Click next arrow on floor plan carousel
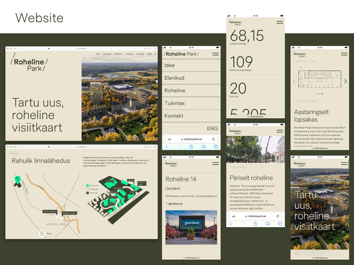The width and height of the screenshot is (354, 265). click(345, 82)
